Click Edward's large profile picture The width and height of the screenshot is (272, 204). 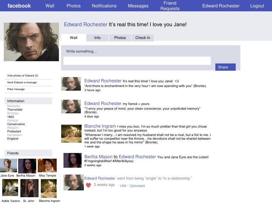pyautogui.click(x=31, y=42)
